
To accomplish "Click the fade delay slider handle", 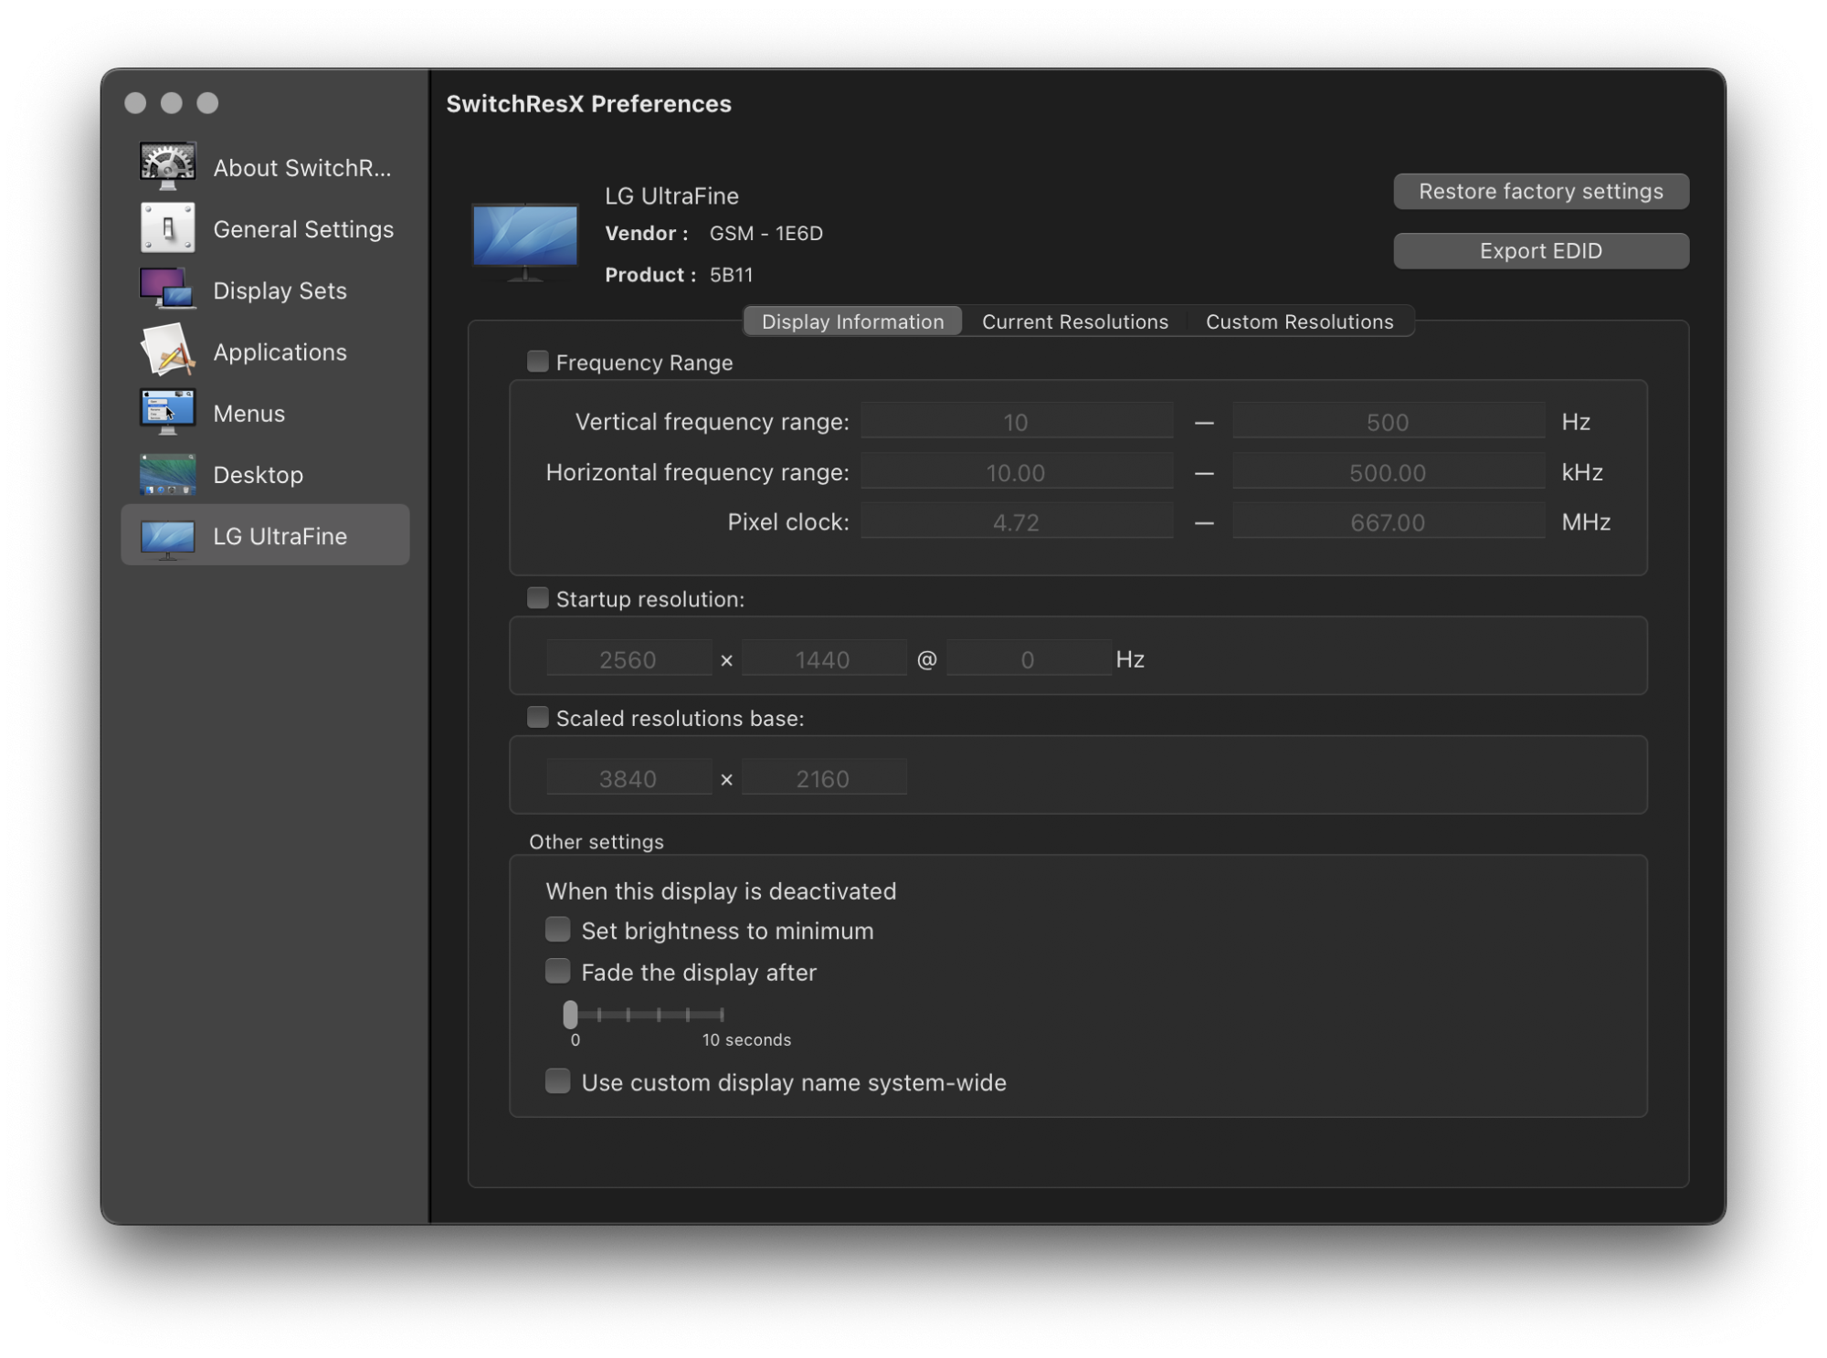I will click(570, 1014).
